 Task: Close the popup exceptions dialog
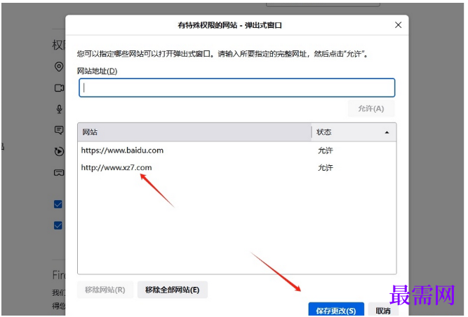(x=398, y=25)
